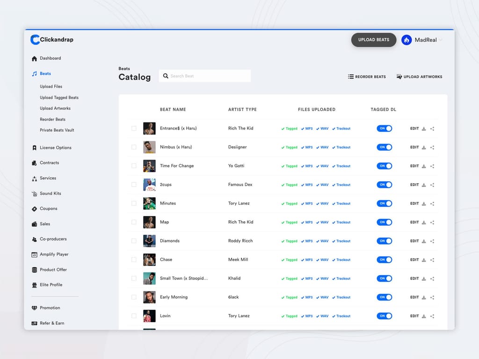Toggle Tagged DL switch for Small Town
This screenshot has width=479, height=359.
coord(385,279)
